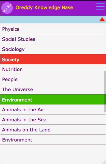Screen dimensions: 106x164
Task: Click the vertical scrollbar thumb
Action: click(105, 92)
